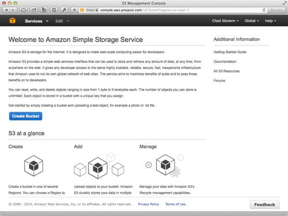
Task: Click the key icon in the Safari toolbar
Action: click(x=64, y=10)
